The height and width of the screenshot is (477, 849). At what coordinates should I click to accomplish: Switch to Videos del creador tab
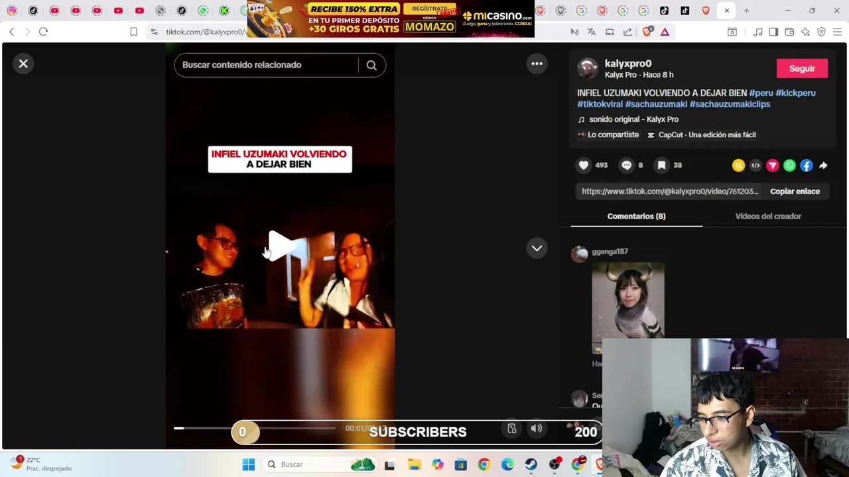[x=768, y=216]
